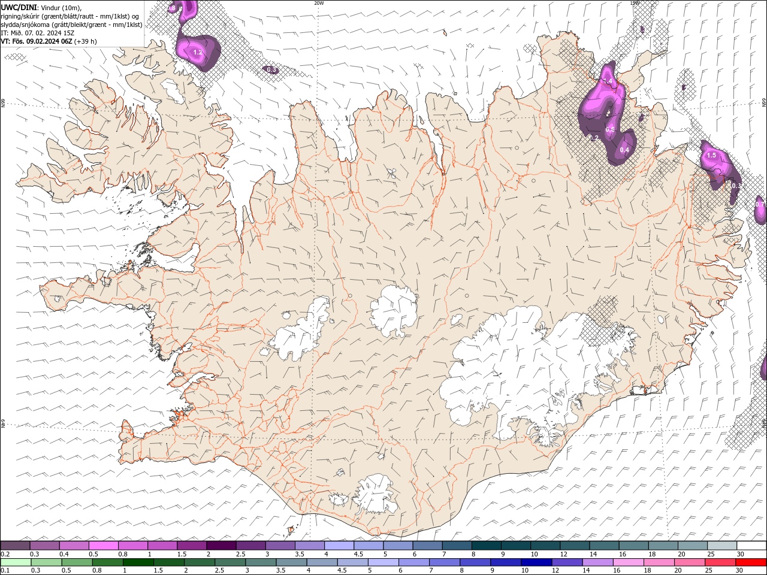This screenshot has height=575, width=767.
Task: Select the deep navy swatch after 10, bottom scale
Action: tap(536, 562)
